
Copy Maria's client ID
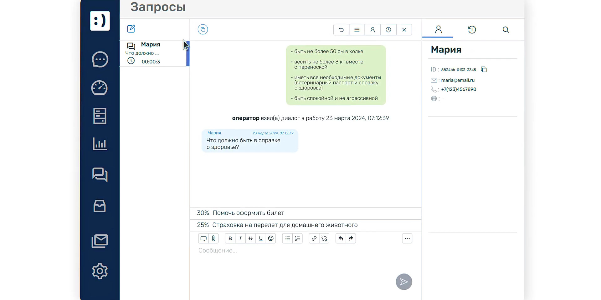pos(484,69)
